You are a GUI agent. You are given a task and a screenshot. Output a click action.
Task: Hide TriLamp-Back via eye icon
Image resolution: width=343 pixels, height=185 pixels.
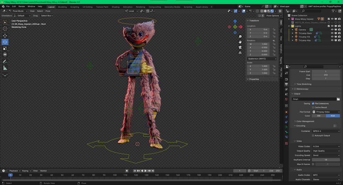332,33
